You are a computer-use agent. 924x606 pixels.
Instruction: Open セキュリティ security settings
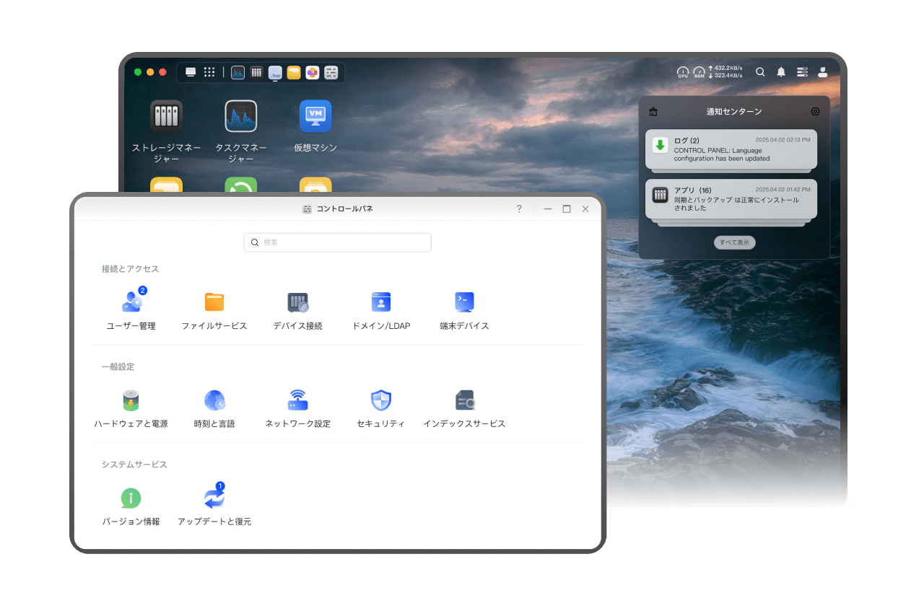[381, 400]
